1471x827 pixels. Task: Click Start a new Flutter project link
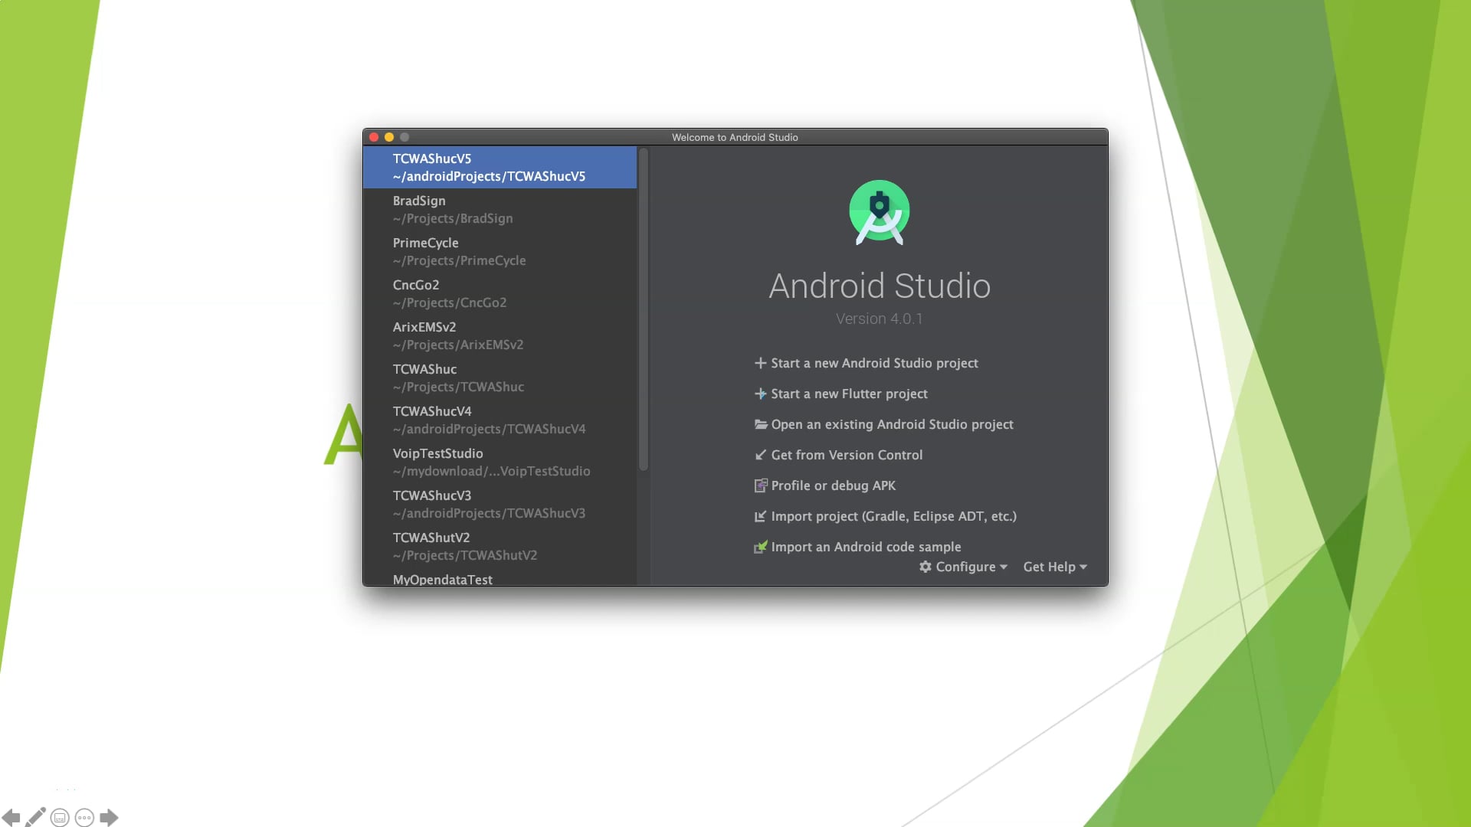click(x=848, y=394)
